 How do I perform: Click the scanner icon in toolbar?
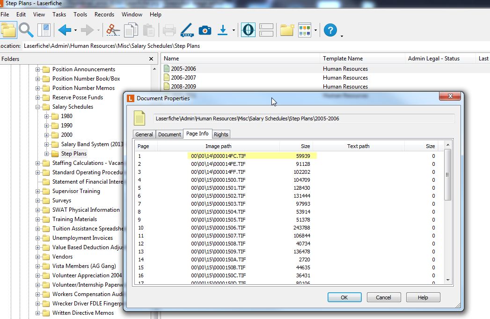pyautogui.click(x=187, y=30)
